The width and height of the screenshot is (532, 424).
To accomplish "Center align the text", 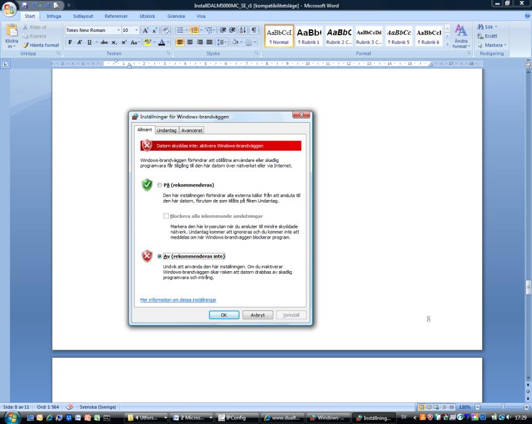I will [x=190, y=42].
